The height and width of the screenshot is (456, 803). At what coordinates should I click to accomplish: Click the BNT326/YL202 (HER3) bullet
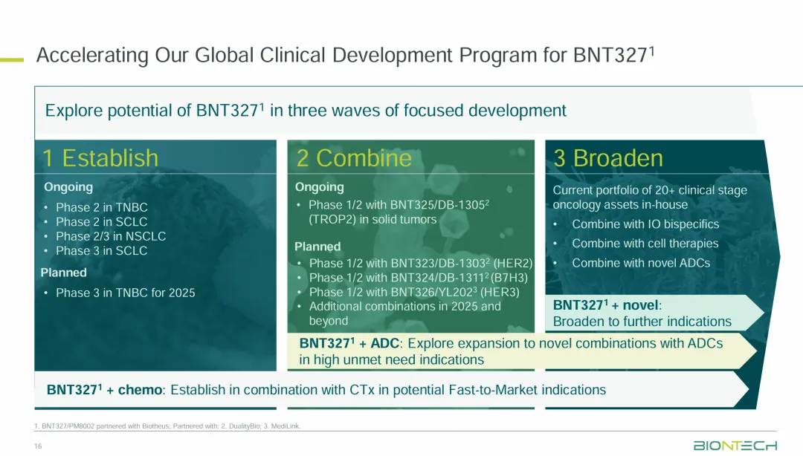click(x=413, y=292)
